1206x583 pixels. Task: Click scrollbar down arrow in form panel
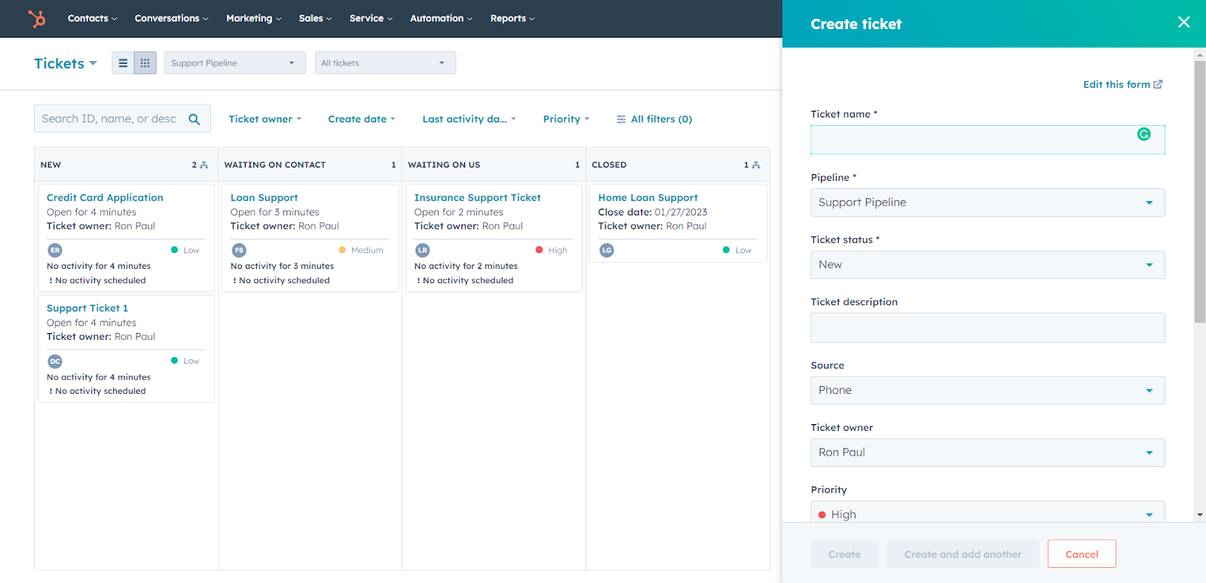(1200, 515)
